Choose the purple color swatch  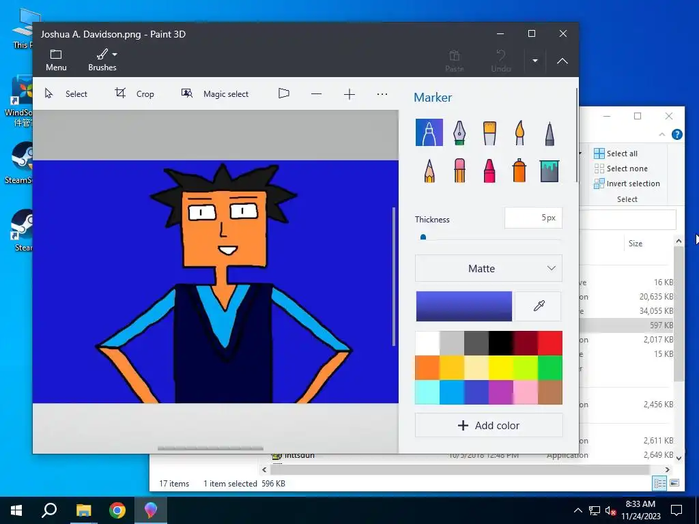click(500, 392)
